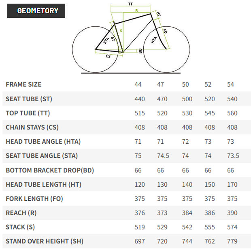Click the seat tube angle value 74.5
The image size is (251, 251).
pos(163,156)
